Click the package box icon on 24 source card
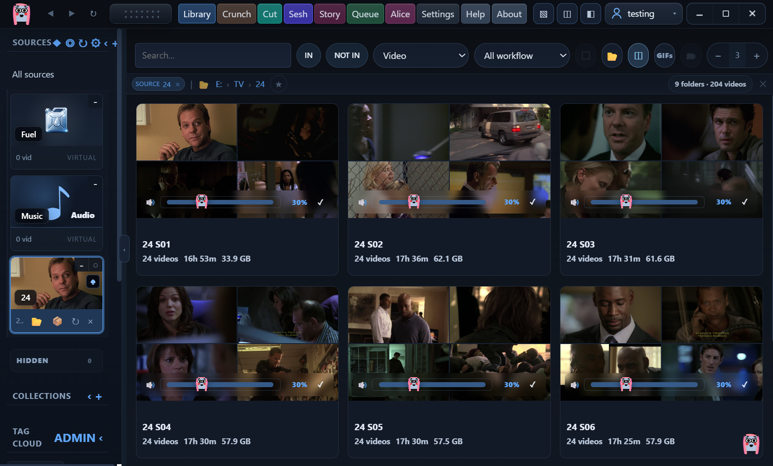The image size is (773, 466). pos(57,321)
